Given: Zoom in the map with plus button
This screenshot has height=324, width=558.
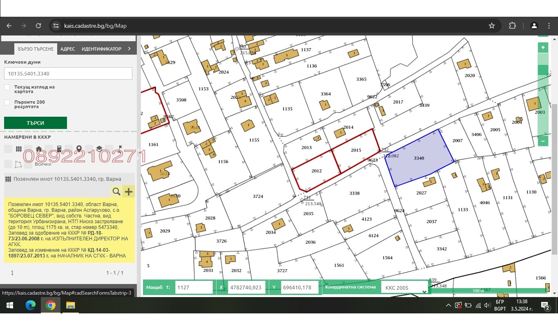Looking at the screenshot, I should point(543,48).
